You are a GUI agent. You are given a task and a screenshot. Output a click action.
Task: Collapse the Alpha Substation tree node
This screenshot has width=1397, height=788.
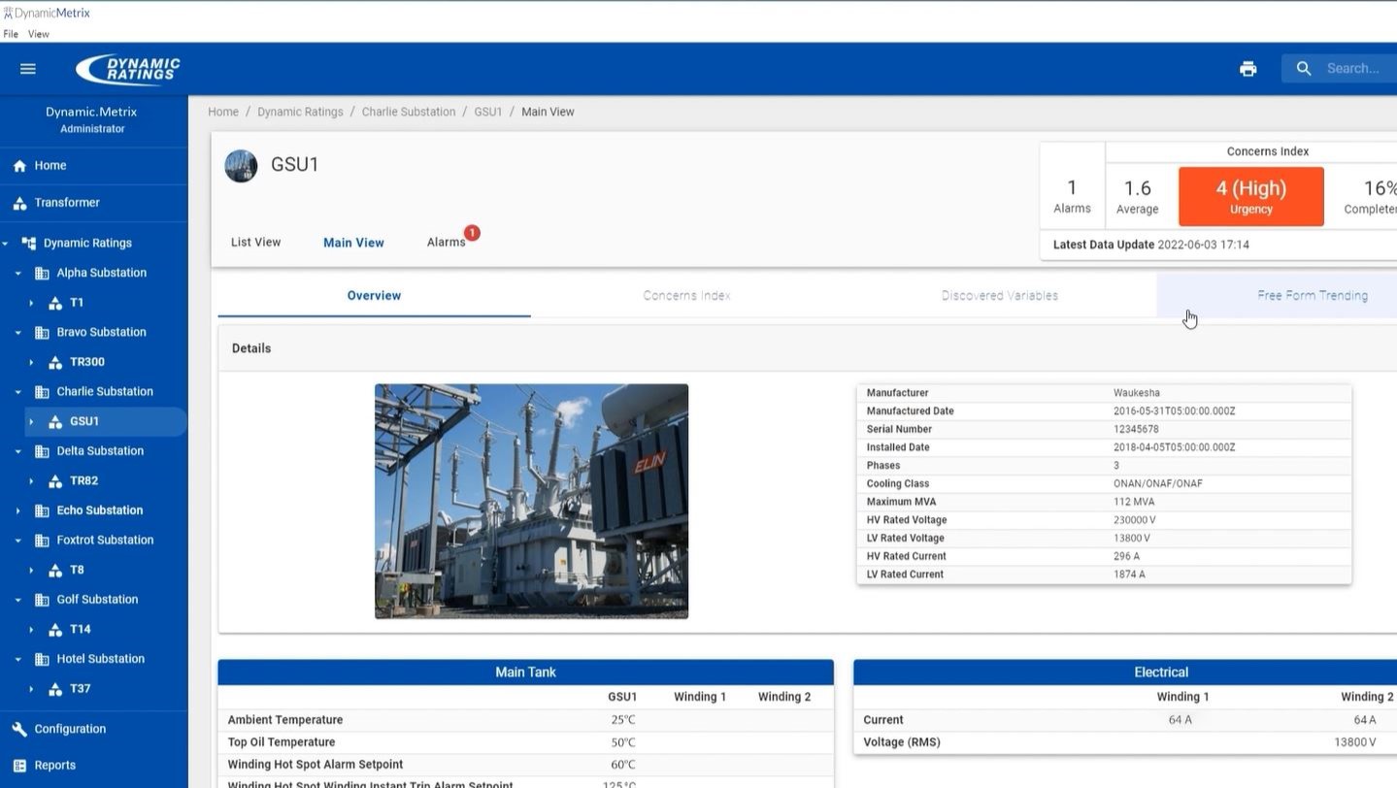click(x=17, y=274)
